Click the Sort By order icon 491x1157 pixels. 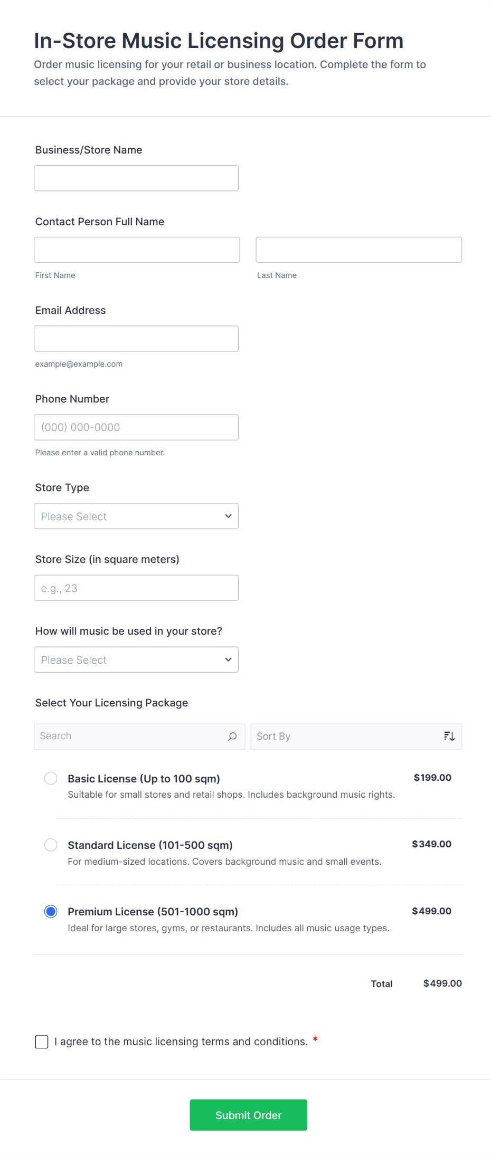point(449,737)
